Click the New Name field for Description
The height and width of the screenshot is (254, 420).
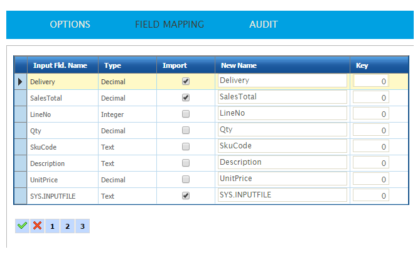(282, 163)
